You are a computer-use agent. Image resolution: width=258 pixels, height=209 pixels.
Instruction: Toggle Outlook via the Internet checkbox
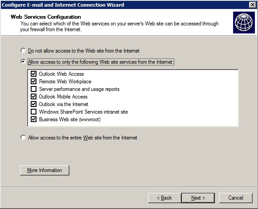pos(33,104)
